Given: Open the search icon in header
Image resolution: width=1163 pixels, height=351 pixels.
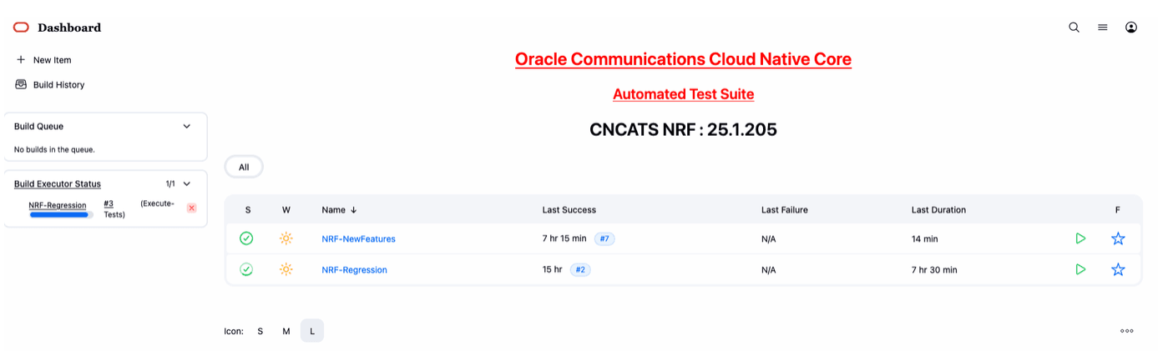Looking at the screenshot, I should click(x=1075, y=28).
